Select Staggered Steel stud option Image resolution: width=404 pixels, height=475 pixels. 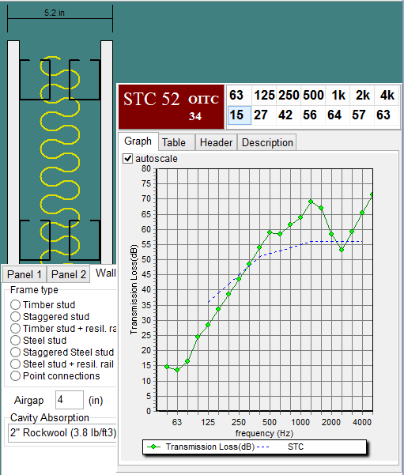pos(15,352)
